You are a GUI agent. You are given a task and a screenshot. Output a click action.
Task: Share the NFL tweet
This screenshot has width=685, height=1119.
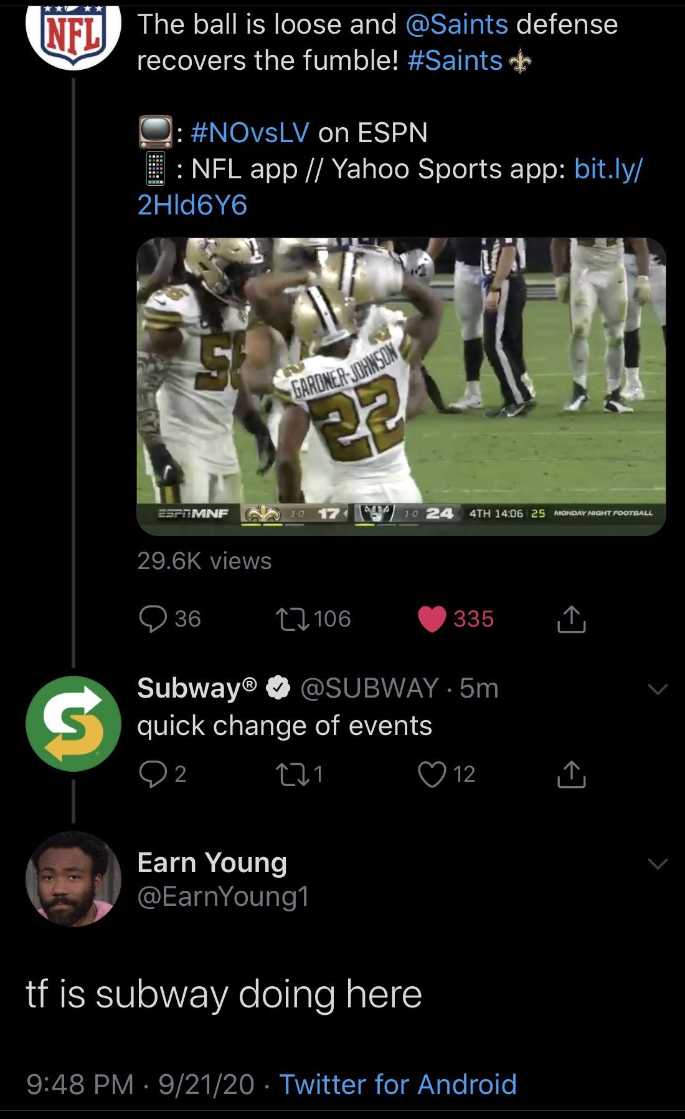[571, 619]
